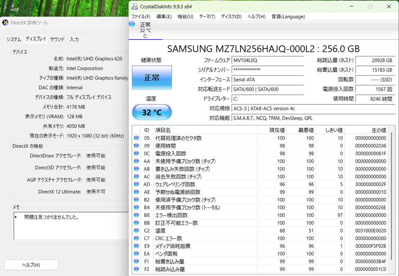Click status orb for attribute AC row
Viewport: 399px width, 276px height.
click(x=136, y=177)
